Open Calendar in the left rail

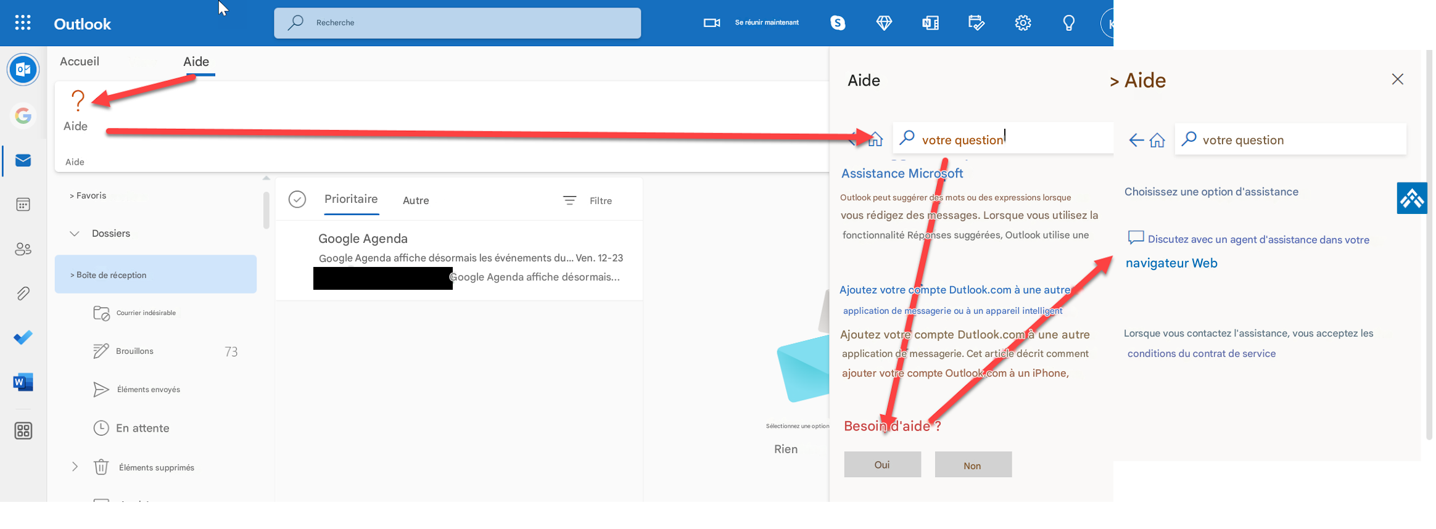pos(23,205)
